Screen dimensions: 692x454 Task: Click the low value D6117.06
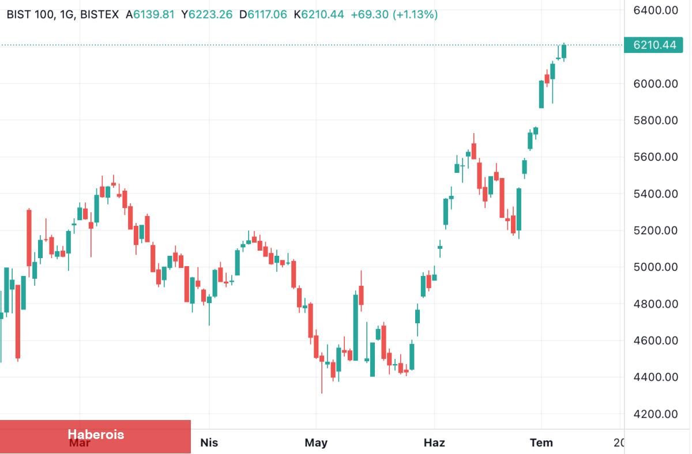coord(262,14)
